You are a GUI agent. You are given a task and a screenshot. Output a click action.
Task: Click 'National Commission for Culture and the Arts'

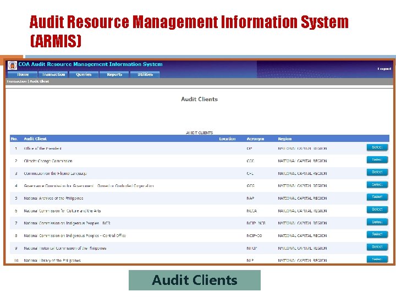62,211
